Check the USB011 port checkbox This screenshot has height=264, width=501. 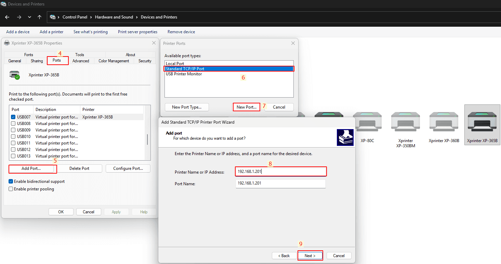pos(13,143)
